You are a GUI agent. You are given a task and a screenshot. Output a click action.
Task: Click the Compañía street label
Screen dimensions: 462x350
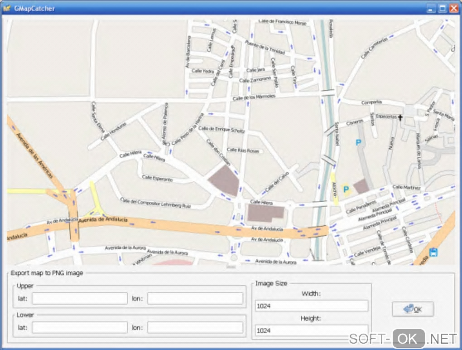371,102
